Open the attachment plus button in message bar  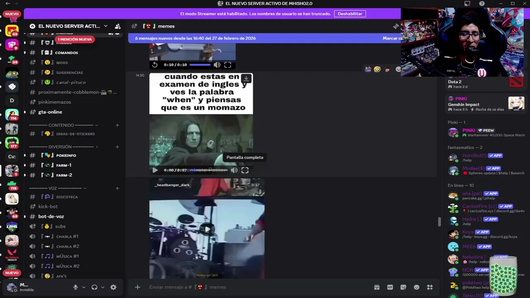[137, 287]
